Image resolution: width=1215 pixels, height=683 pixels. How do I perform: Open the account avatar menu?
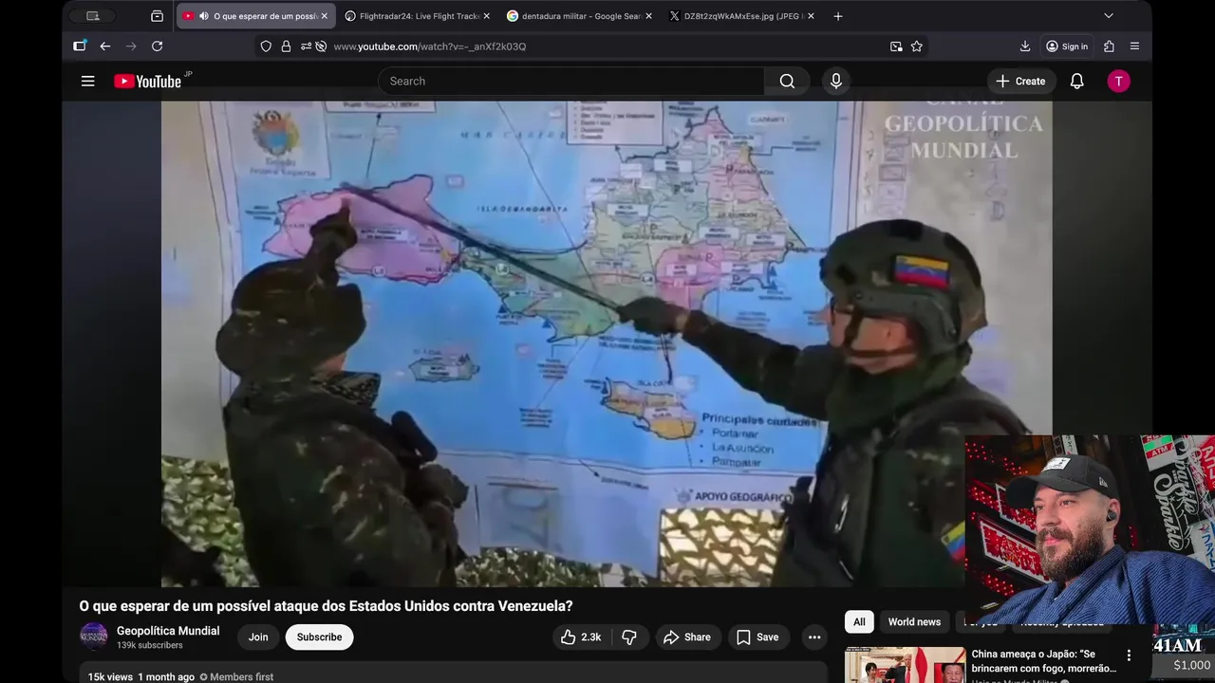click(1118, 82)
